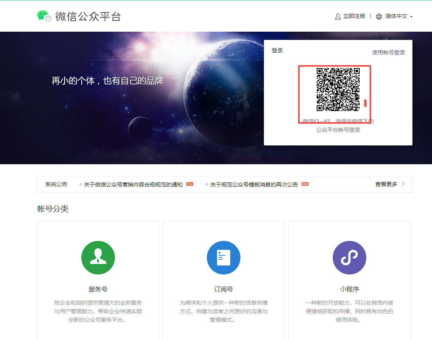This screenshot has height=339, width=432.
Task: Open the 简体中文 language dropdown
Action: (399, 16)
